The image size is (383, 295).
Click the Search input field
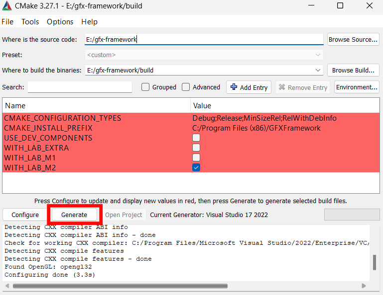(x=80, y=87)
